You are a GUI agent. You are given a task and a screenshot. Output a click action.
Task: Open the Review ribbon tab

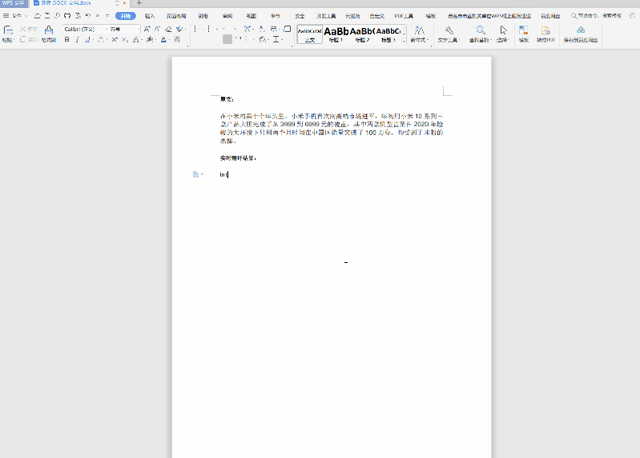point(227,16)
